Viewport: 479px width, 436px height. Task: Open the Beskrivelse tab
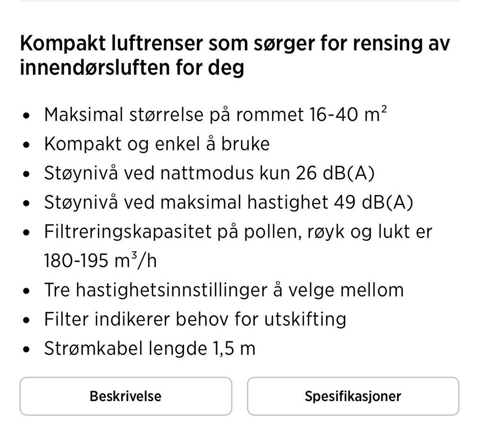[126, 396]
